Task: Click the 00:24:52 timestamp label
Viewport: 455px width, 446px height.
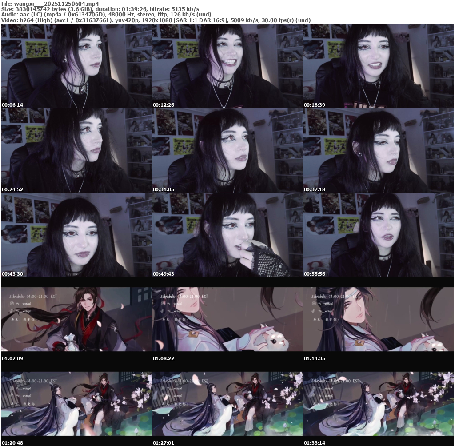Action: click(12, 189)
